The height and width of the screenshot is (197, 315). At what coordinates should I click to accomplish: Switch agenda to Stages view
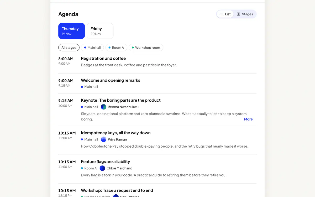(245, 14)
